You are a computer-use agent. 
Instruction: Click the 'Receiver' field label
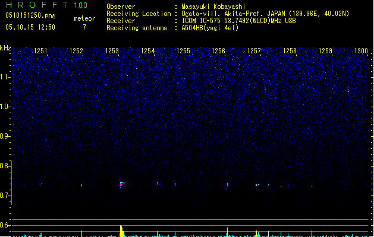point(121,21)
